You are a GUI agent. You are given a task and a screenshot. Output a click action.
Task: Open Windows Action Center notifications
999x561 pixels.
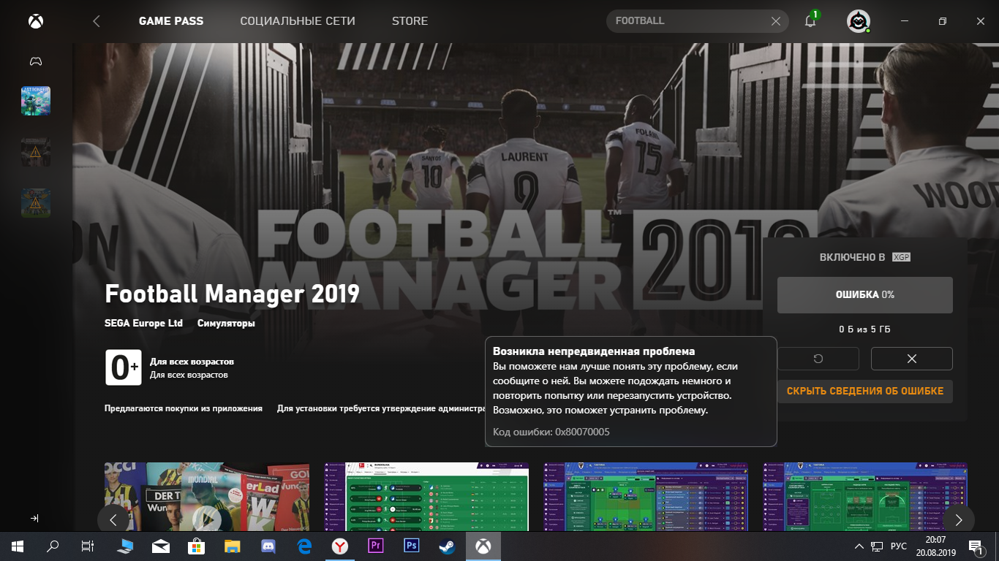[976, 546]
